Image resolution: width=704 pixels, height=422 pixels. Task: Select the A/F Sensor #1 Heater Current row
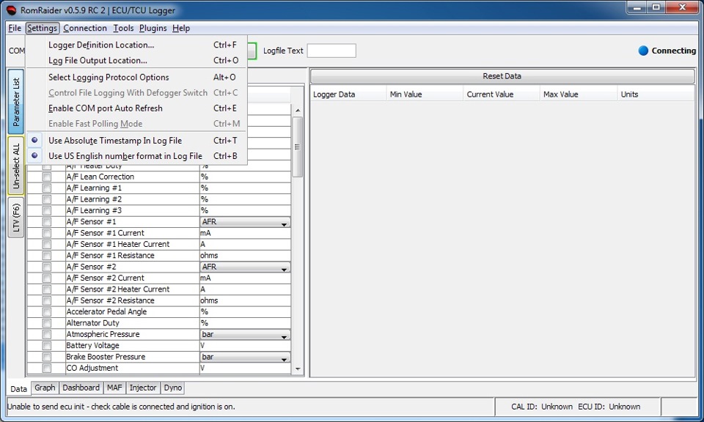[x=159, y=245]
